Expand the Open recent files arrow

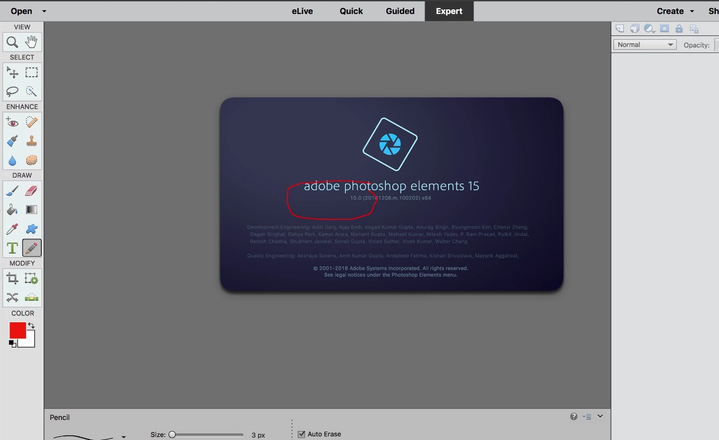pyautogui.click(x=44, y=11)
